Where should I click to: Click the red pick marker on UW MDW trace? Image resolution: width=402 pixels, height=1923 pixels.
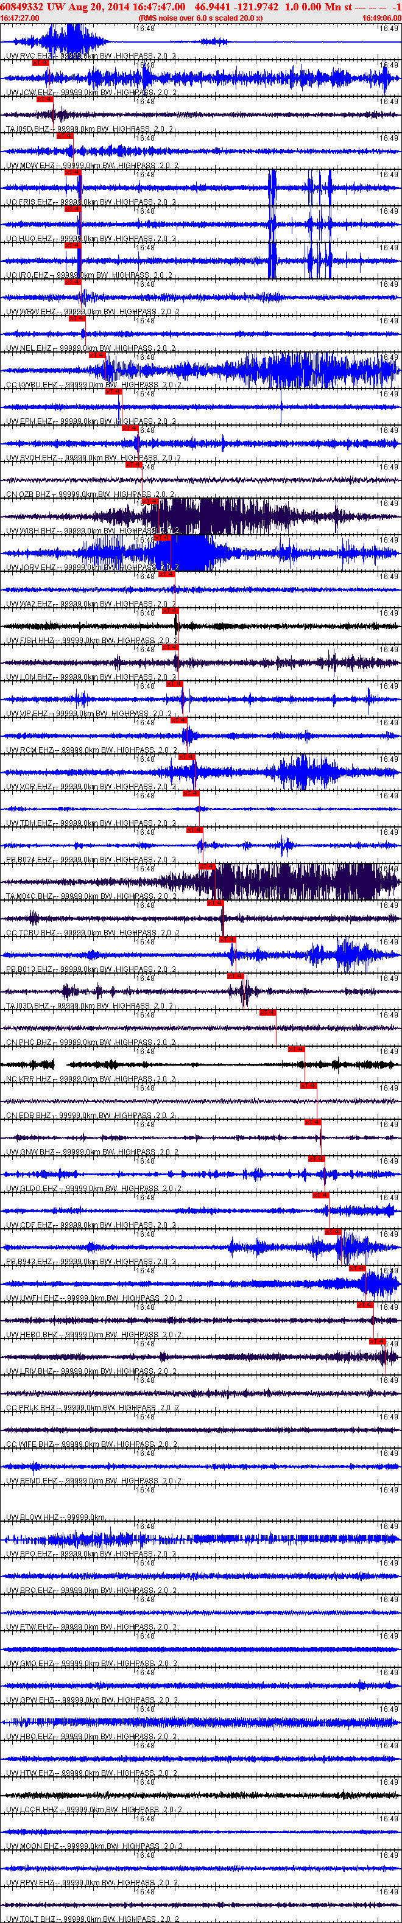(x=65, y=136)
